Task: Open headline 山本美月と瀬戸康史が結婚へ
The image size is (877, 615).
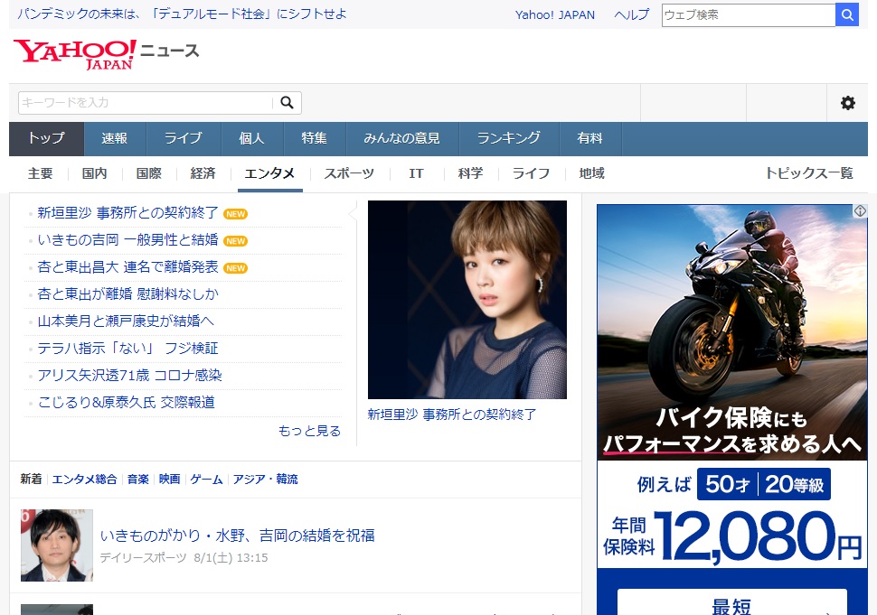Action: coord(126,321)
